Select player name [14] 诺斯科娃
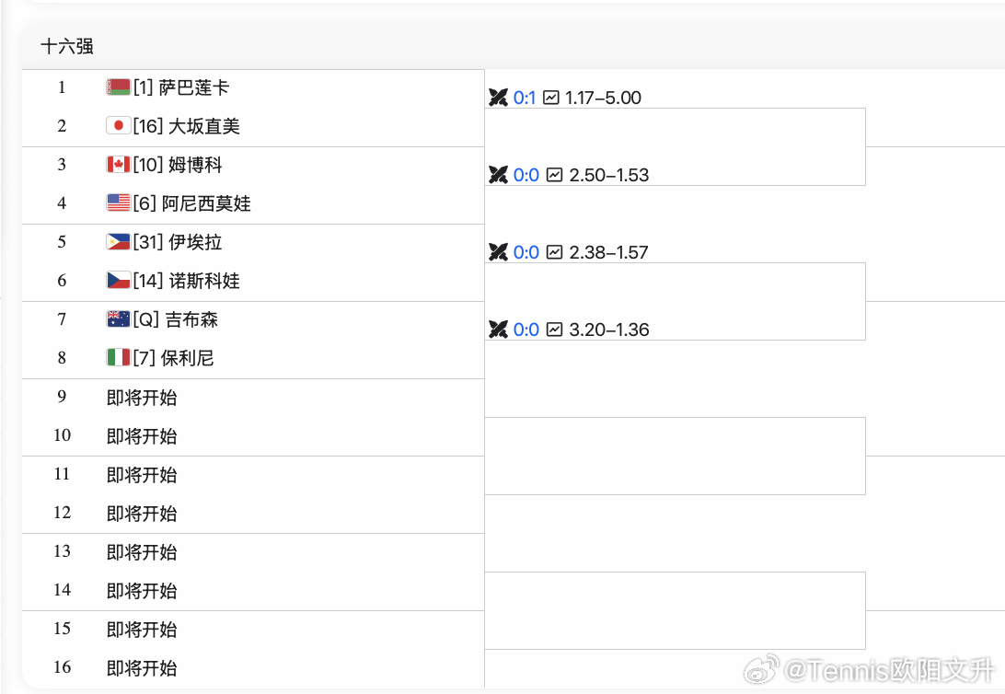 (184, 280)
